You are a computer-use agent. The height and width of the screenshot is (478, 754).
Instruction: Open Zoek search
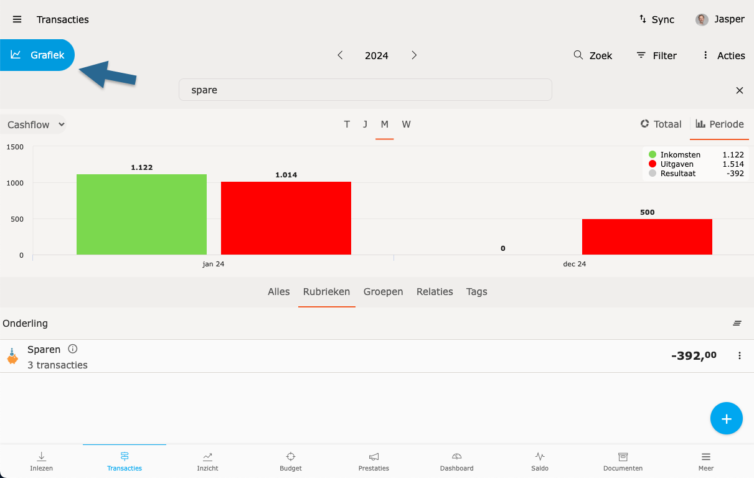(x=593, y=55)
